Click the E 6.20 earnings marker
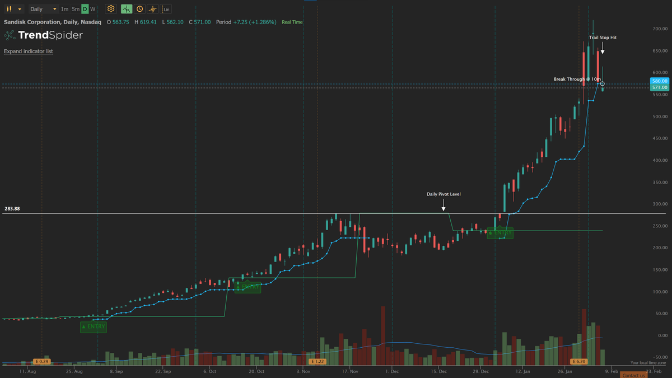 tap(579, 362)
